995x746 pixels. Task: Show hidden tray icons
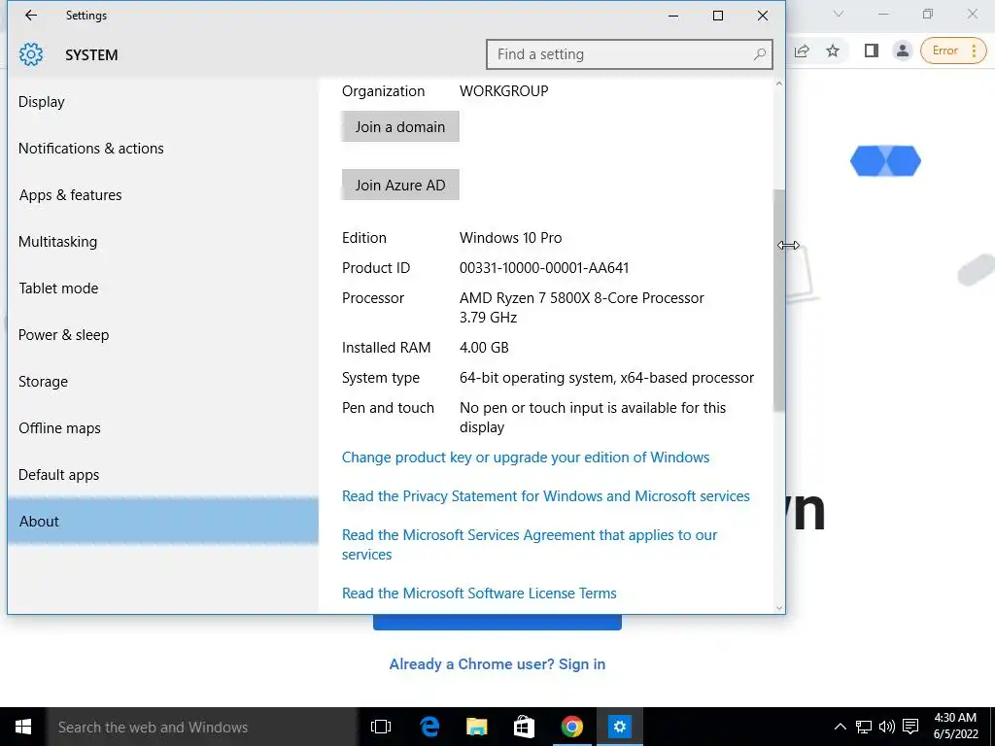tap(840, 727)
